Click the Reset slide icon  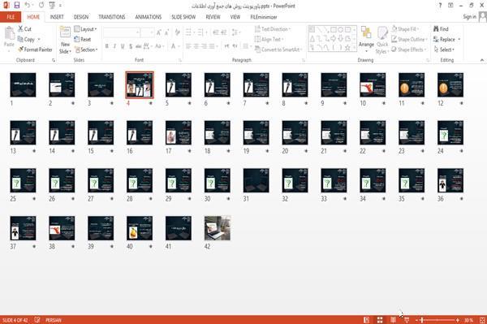(77, 39)
